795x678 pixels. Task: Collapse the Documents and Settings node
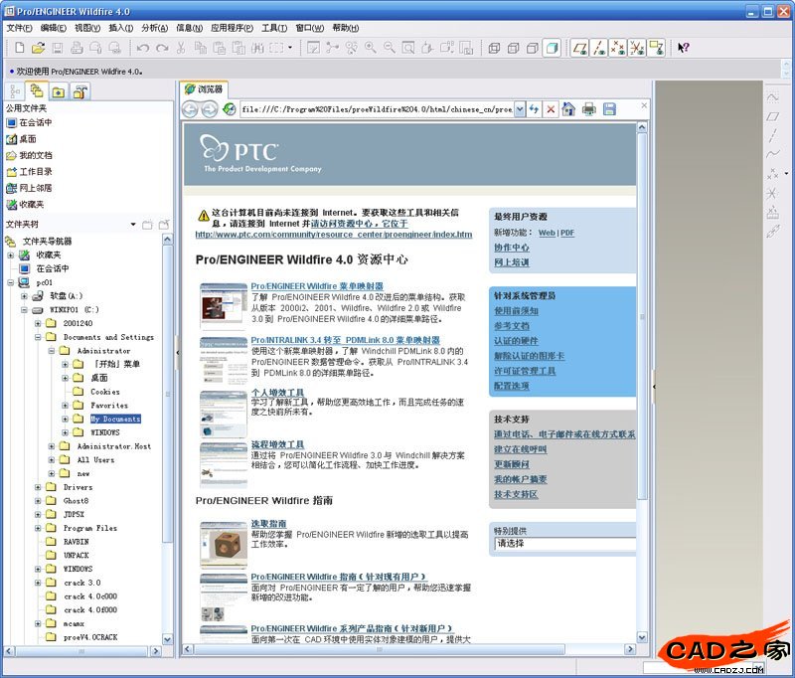[x=38, y=337]
